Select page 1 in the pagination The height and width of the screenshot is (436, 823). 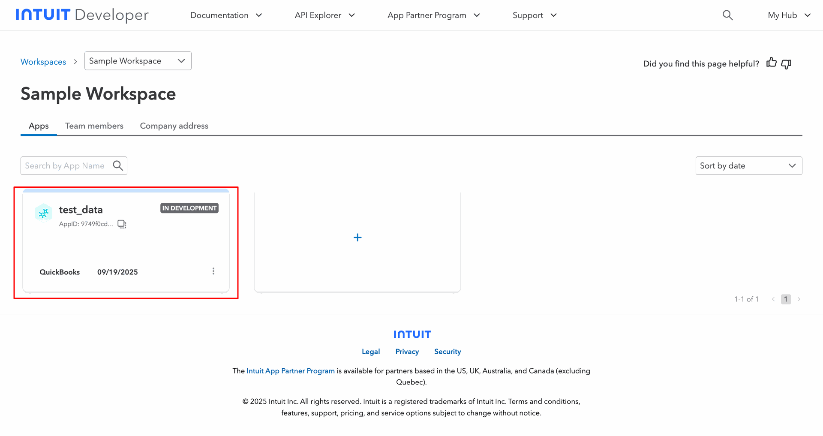(x=786, y=299)
